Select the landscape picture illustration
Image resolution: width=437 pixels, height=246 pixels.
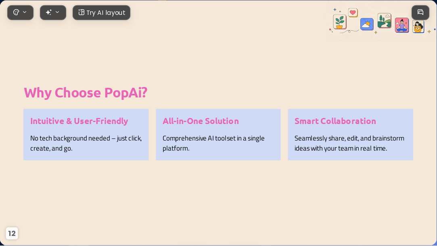(384, 21)
